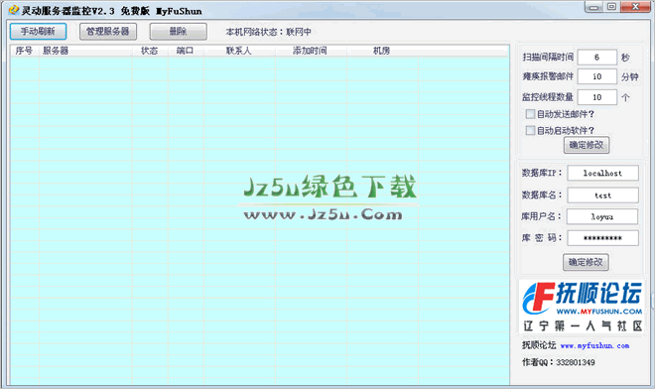The width and height of the screenshot is (655, 389).
Task: Select the 瘫痪报警邮件 minutes field
Action: (596, 76)
